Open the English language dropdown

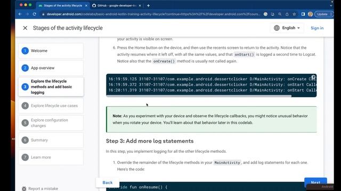coord(291,28)
